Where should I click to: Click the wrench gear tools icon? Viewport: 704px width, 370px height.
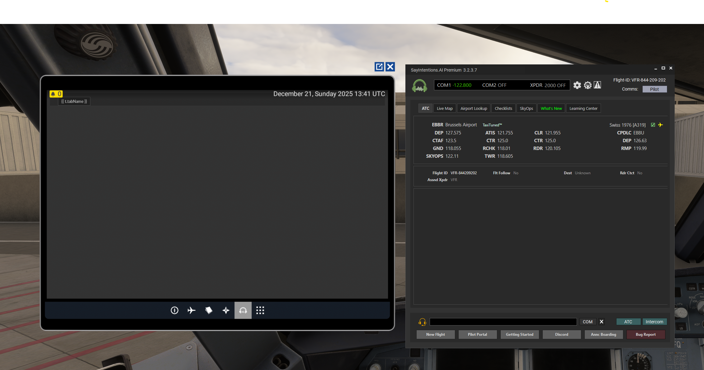tap(588, 85)
